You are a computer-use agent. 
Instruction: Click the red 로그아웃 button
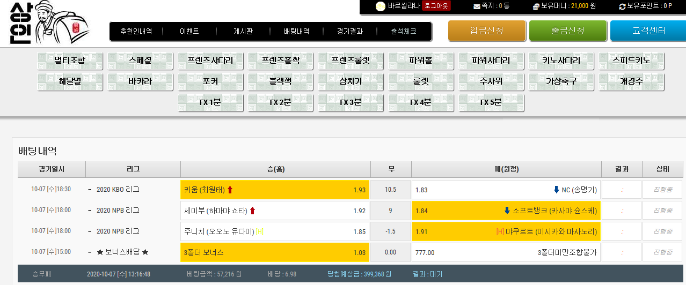click(x=436, y=6)
